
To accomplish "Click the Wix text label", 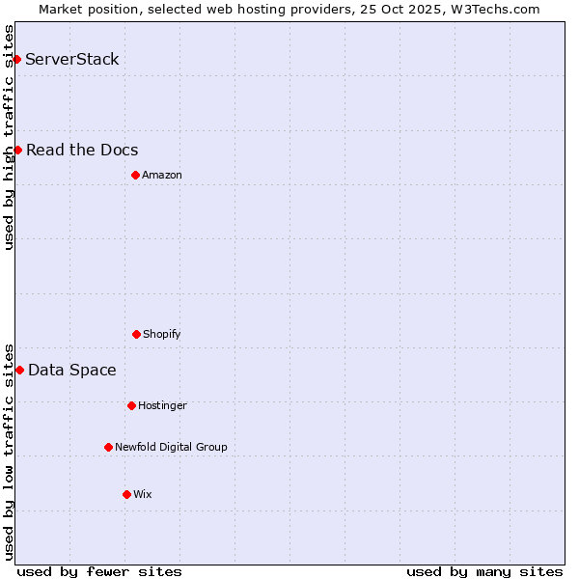I will [x=143, y=494].
